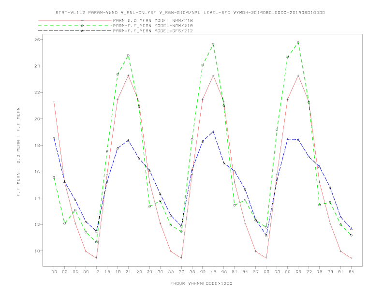383x296 pixels.
Task: Click x-axis tick label 75
Action: coord(320,272)
